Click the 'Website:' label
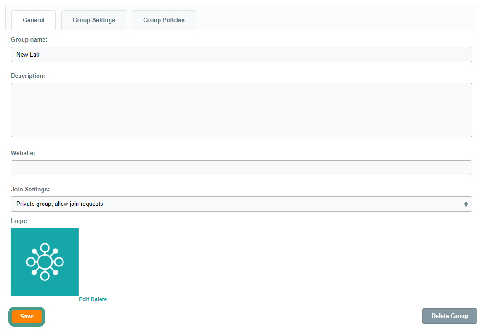Viewport: 486px width, 332px height. [x=23, y=153]
